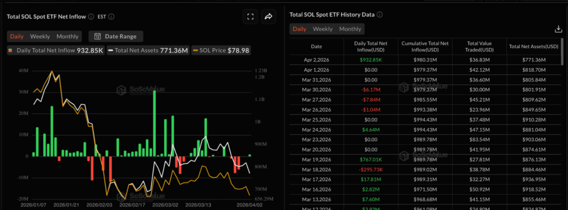Click the $910.28M net assets cell
Image resolution: width=568 pixels, height=210 pixels.
[534, 120]
